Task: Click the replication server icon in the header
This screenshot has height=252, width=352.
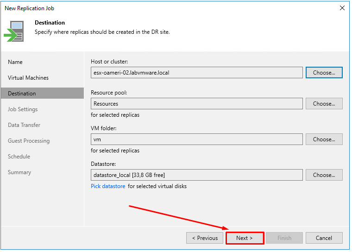Action: tap(14, 31)
